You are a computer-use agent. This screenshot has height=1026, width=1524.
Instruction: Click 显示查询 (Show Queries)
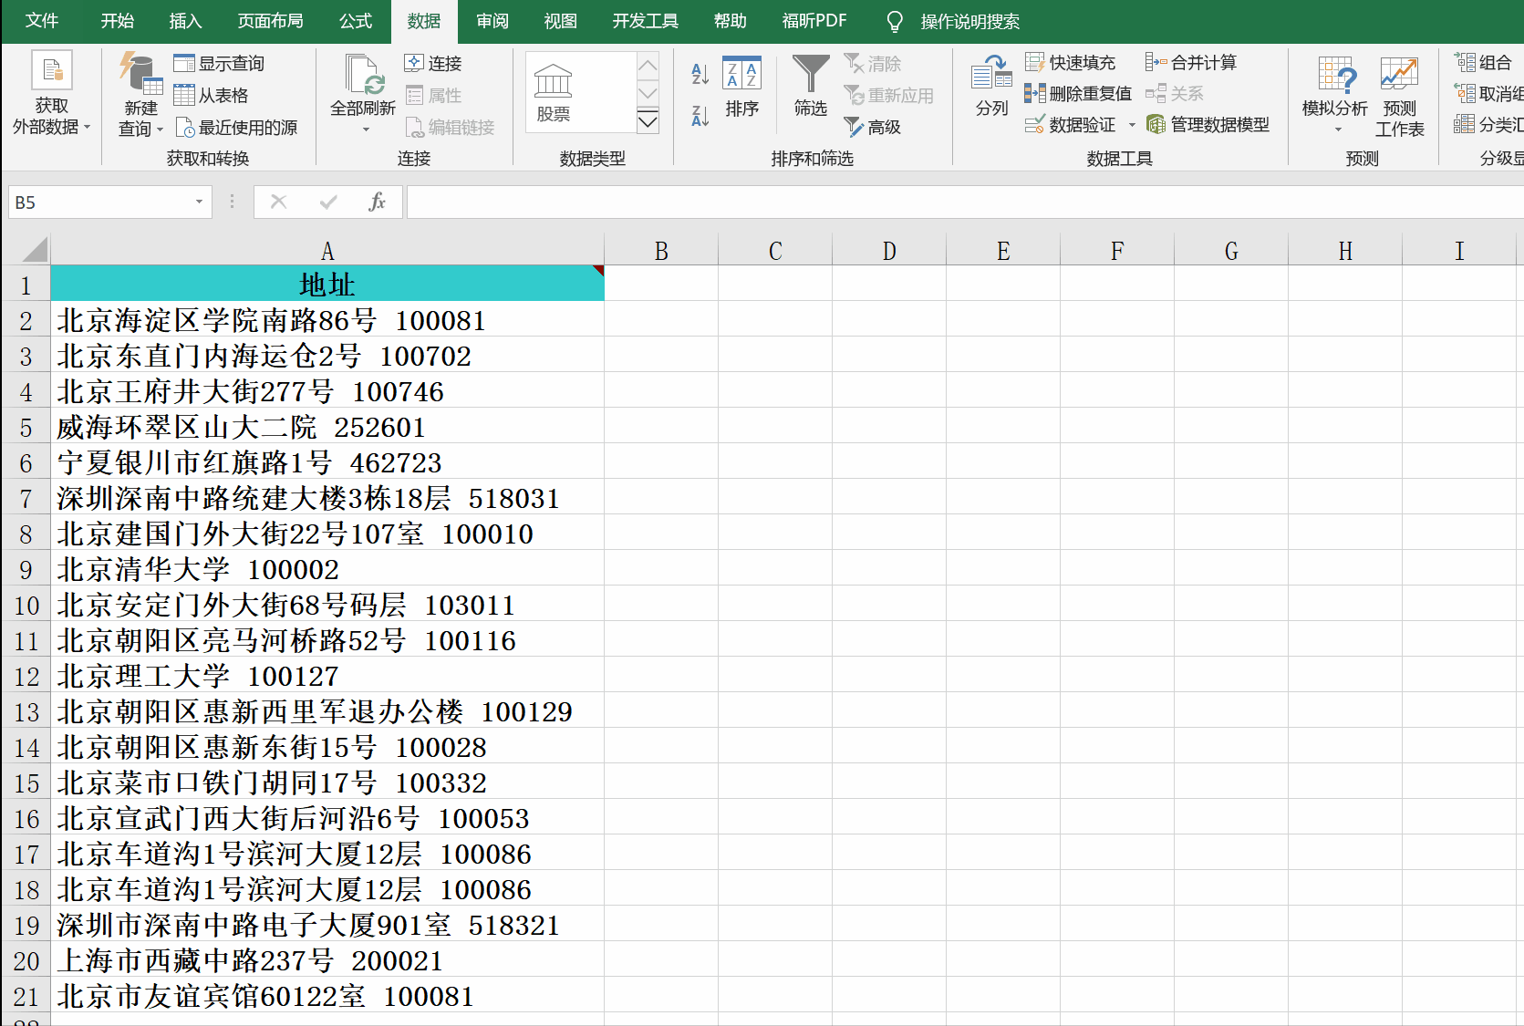click(x=220, y=63)
